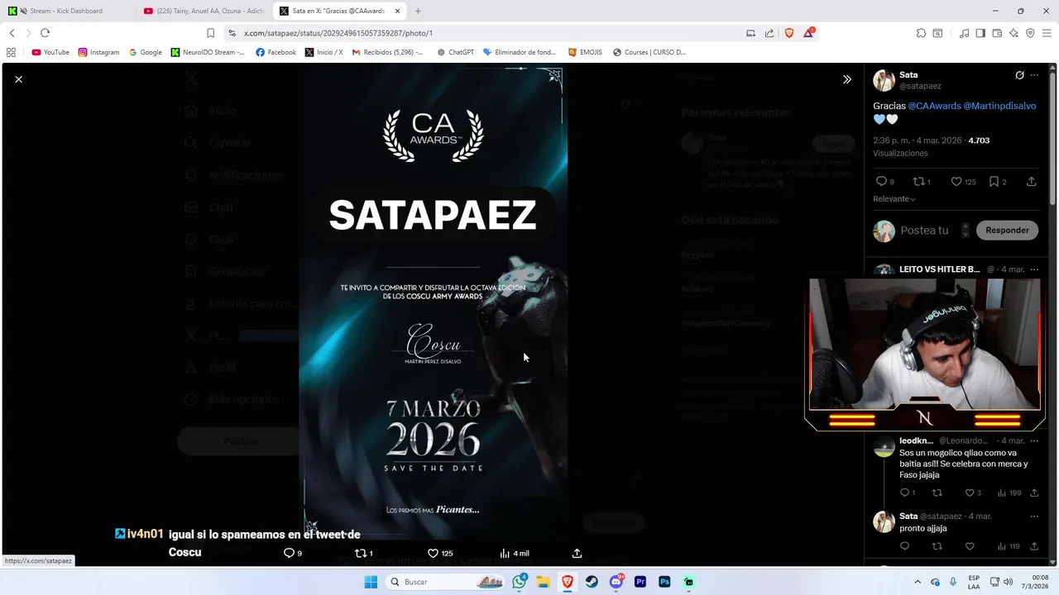Bookmark the post in the sidebar

click(x=994, y=182)
